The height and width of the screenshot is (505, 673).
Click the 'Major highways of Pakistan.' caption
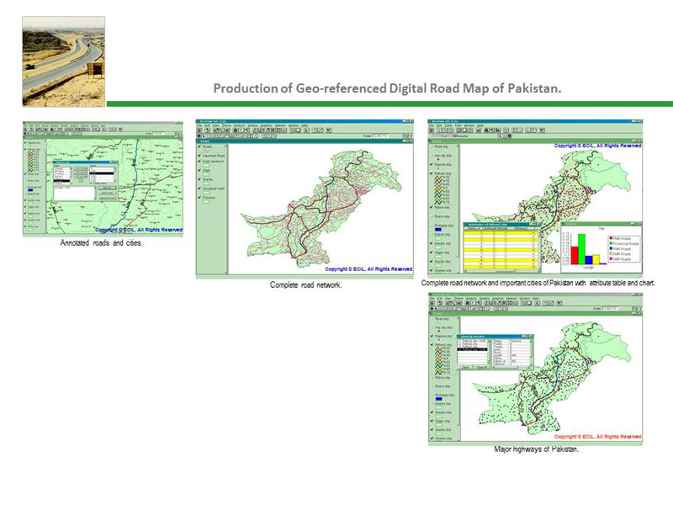[x=536, y=449]
